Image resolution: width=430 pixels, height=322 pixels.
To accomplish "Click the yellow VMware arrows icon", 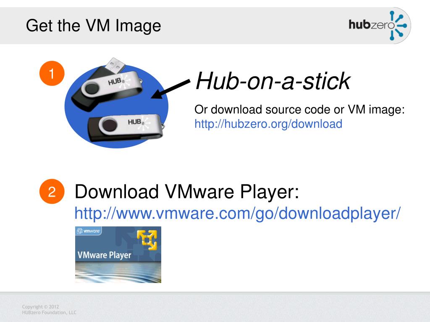I will tap(147, 240).
